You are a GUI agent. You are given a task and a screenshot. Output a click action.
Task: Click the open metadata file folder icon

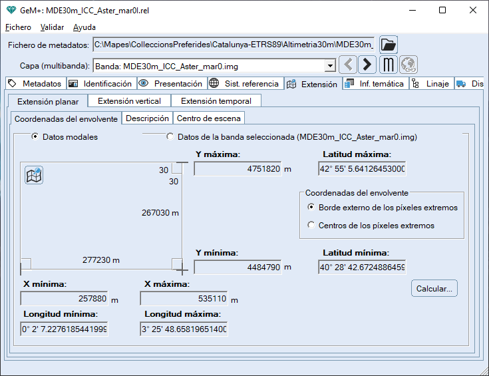(x=389, y=45)
